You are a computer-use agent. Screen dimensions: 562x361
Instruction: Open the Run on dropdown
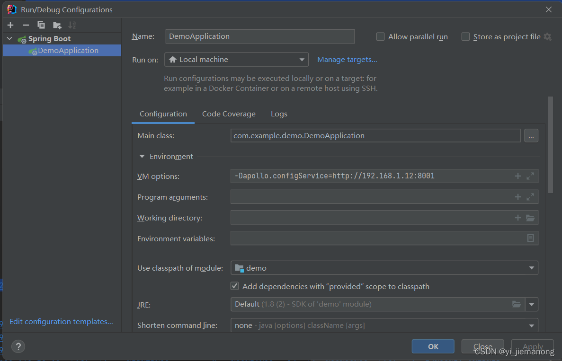pyautogui.click(x=302, y=59)
